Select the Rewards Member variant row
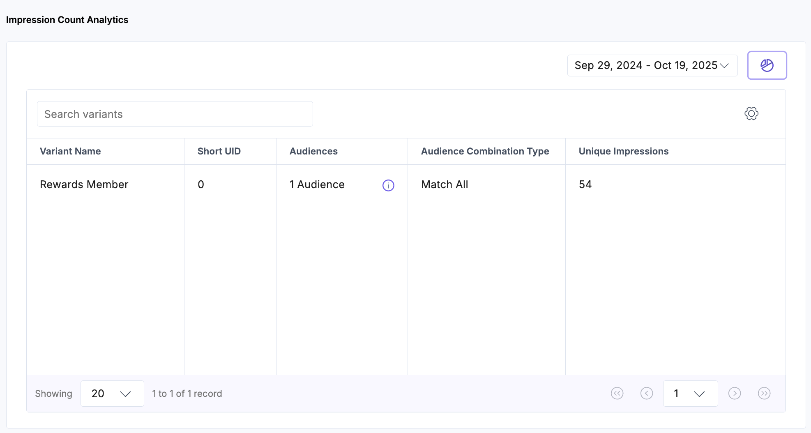Viewport: 811px width, 433px height. [84, 184]
